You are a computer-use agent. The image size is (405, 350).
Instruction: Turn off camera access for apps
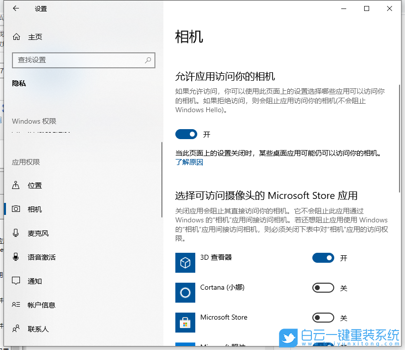tap(186, 134)
